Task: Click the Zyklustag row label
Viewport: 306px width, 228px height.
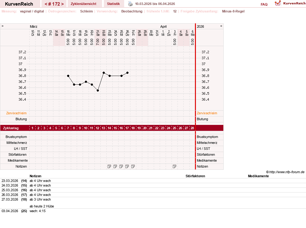Action: pyautogui.click(x=11, y=128)
